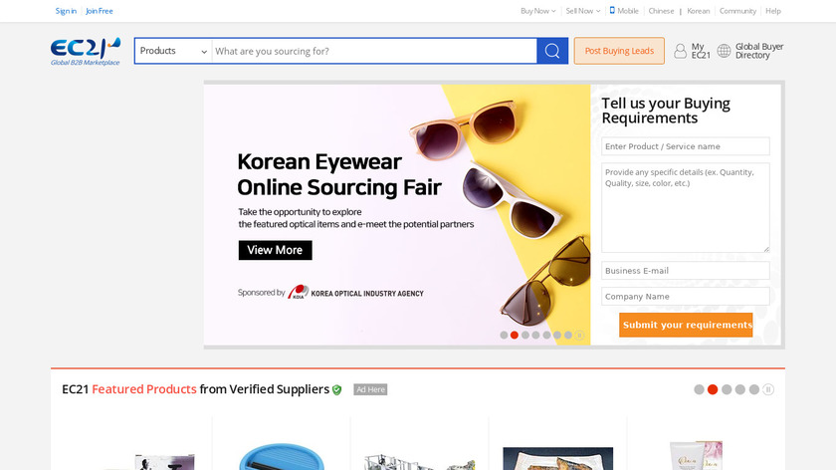Click the verified suppliers green shield icon
Image resolution: width=836 pixels, height=470 pixels.
coord(337,390)
